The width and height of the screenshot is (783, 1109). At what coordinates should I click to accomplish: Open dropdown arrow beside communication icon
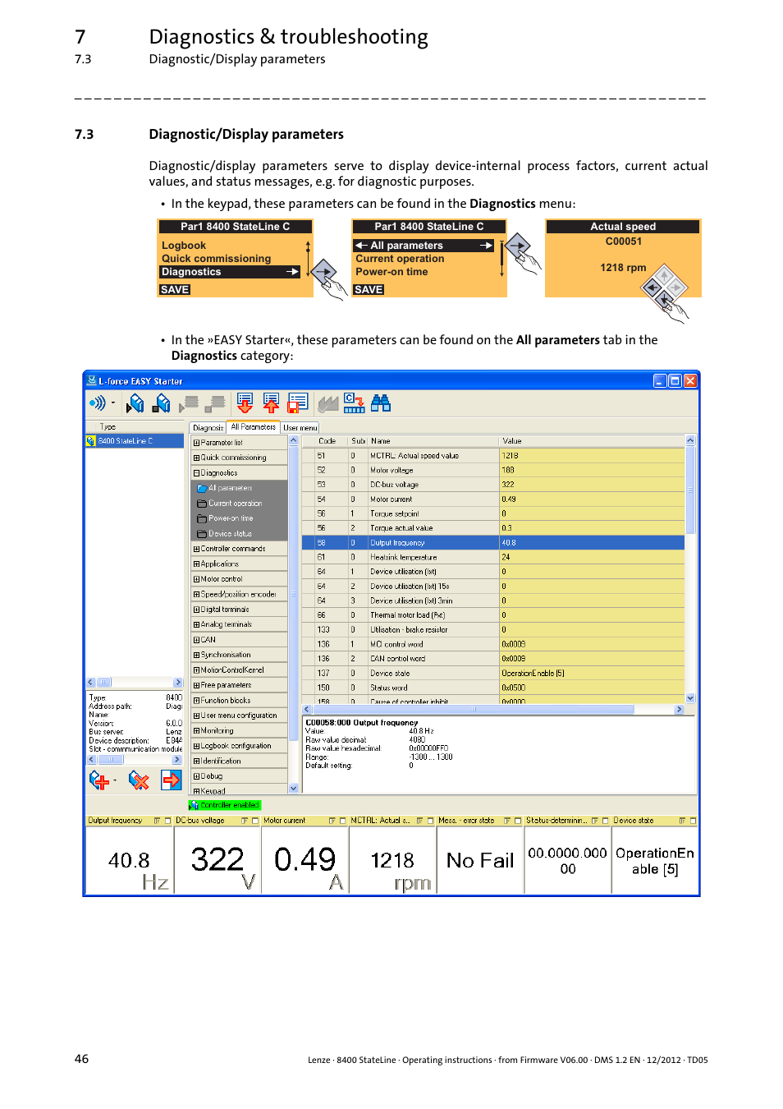113,403
